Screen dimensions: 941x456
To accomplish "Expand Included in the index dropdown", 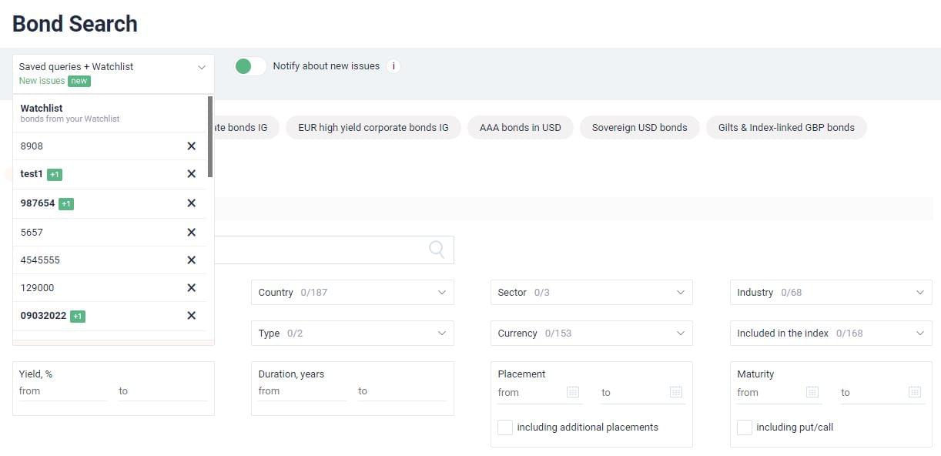I will (830, 334).
